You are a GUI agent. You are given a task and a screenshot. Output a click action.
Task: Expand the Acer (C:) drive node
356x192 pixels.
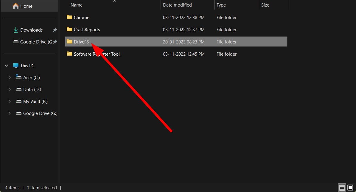tap(10, 77)
